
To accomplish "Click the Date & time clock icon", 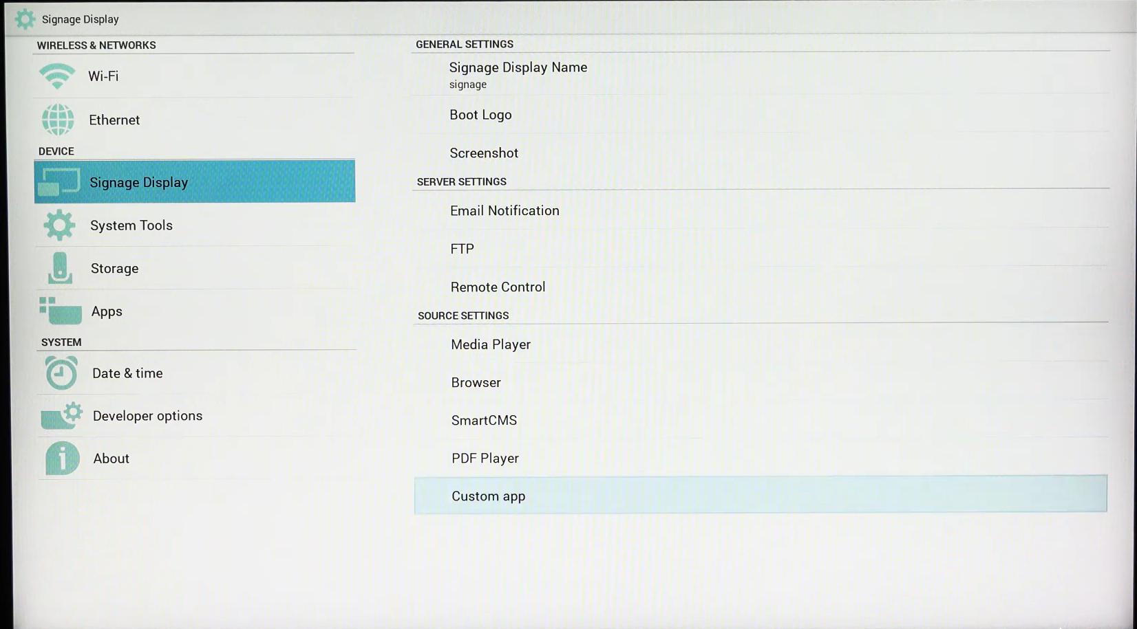I will (x=61, y=373).
